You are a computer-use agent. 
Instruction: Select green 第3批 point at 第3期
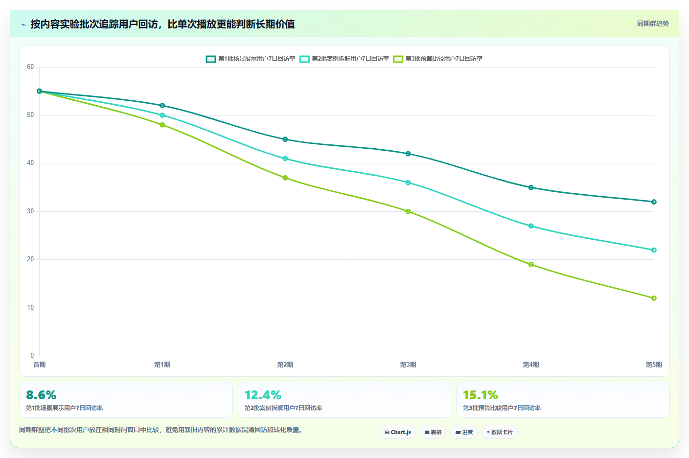point(408,211)
